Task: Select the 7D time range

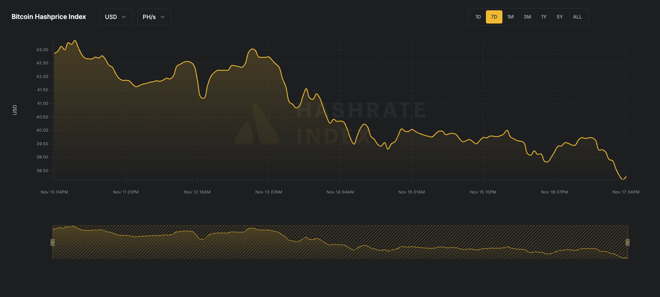Action: (494, 17)
